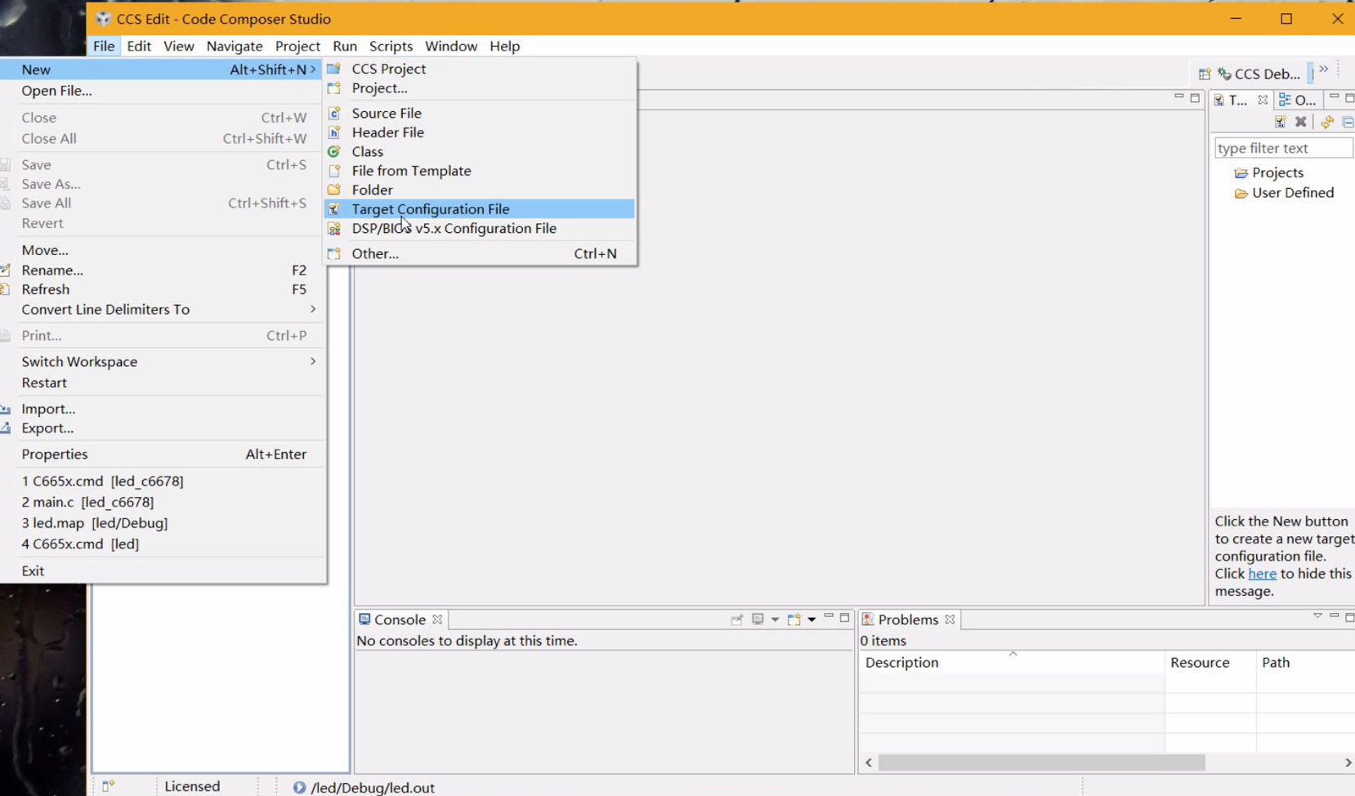
Task: Toggle Pin Console in the Console toolbar
Action: point(737,619)
